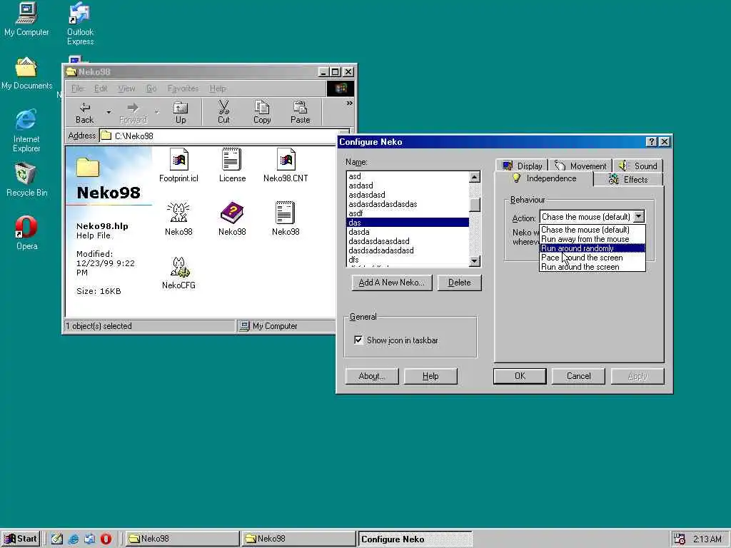Click the Show Desktop quick launch icon
The height and width of the screenshot is (548, 731).
tap(57, 539)
